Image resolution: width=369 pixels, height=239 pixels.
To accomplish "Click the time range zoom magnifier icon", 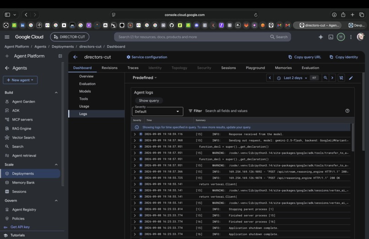I will tap(325, 78).
